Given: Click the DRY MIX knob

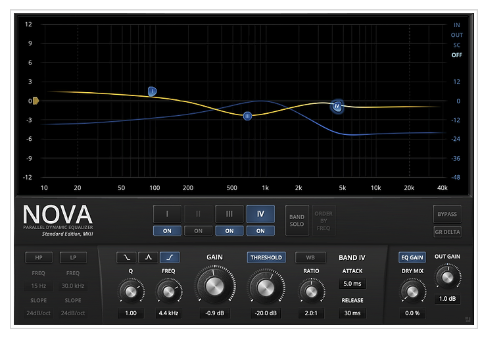Looking at the screenshot, I should [x=412, y=292].
